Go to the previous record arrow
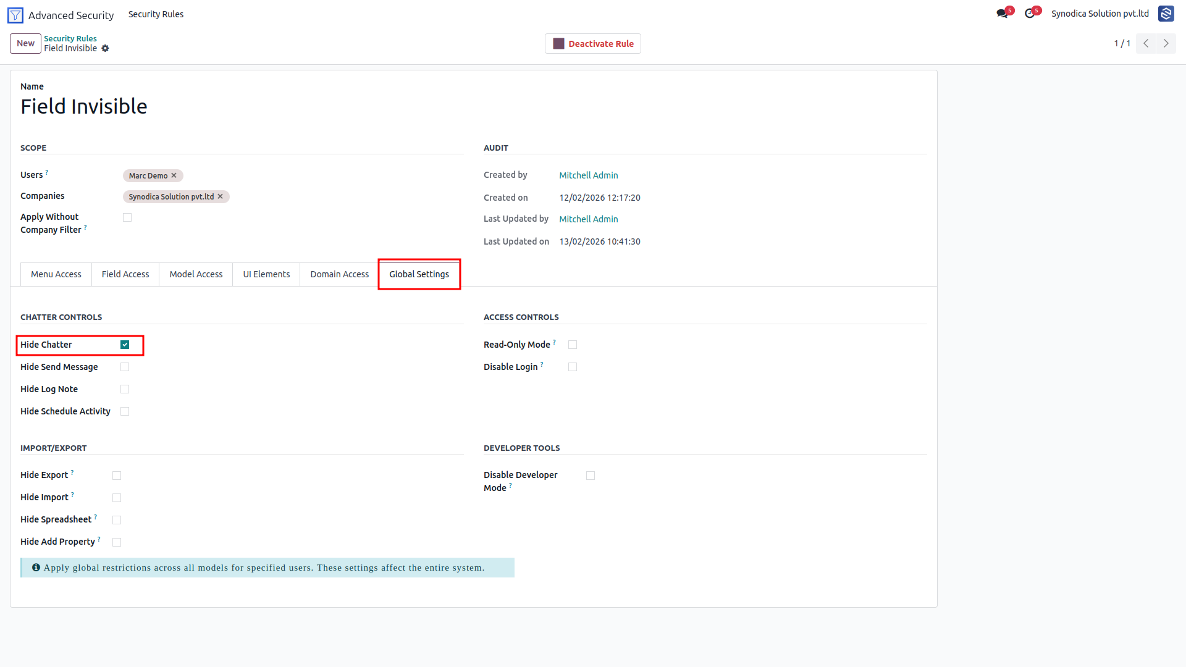The width and height of the screenshot is (1186, 667). (1146, 43)
